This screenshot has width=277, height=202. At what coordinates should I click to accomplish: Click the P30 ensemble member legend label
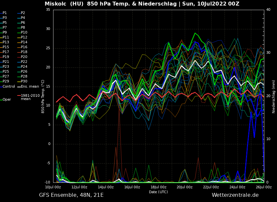(x=24, y=81)
